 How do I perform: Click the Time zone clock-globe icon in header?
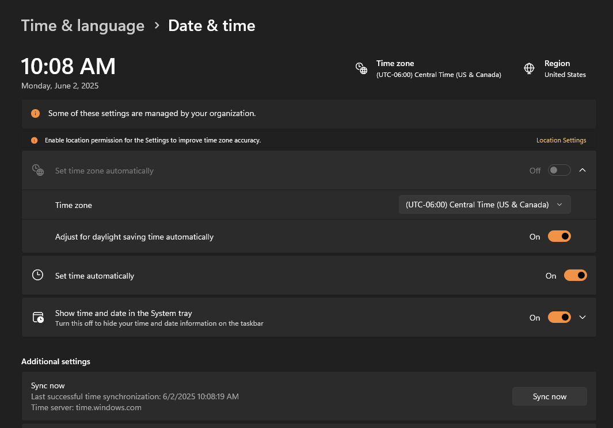coord(361,68)
